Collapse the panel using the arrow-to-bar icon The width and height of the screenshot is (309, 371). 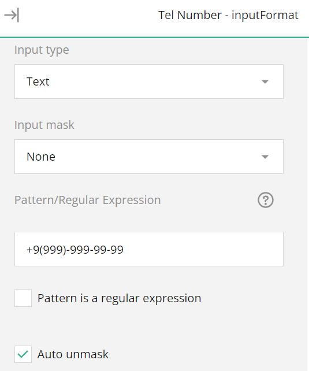(12, 15)
